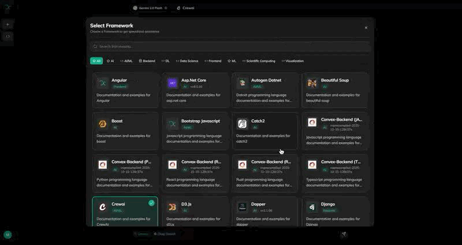Click the send message arrow icon

click(344, 234)
